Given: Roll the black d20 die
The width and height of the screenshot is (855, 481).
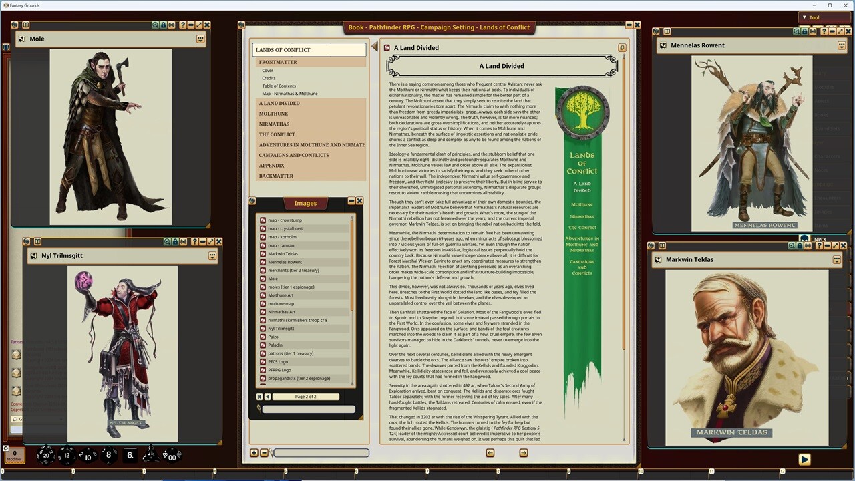Looking at the screenshot, I should (45, 455).
